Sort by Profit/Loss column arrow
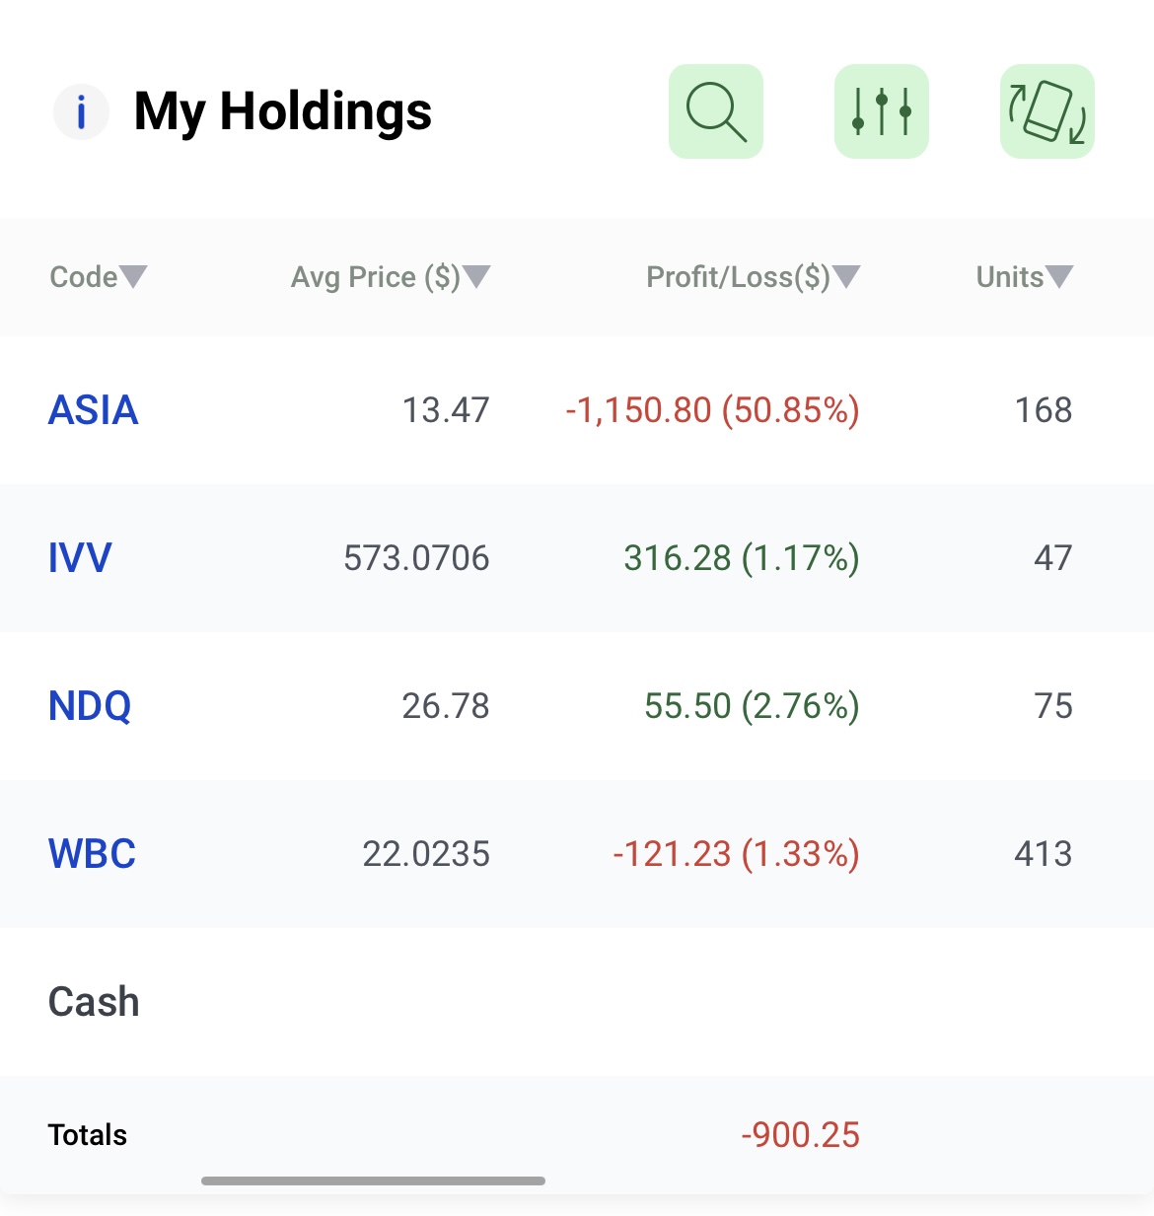Viewport: 1154px width, 1216px height. point(846,277)
